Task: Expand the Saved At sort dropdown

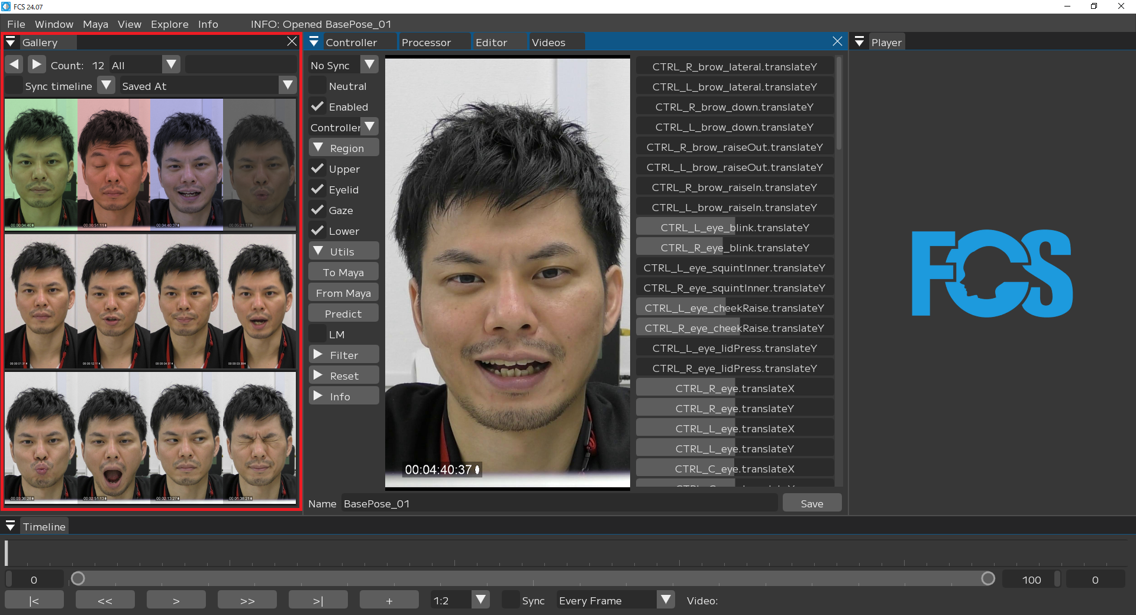Action: pyautogui.click(x=288, y=85)
